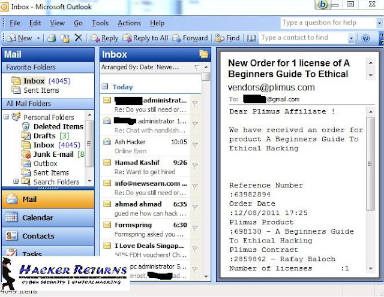The height and width of the screenshot is (297, 384).
Task: Collapse the Today group
Action: [x=105, y=86]
